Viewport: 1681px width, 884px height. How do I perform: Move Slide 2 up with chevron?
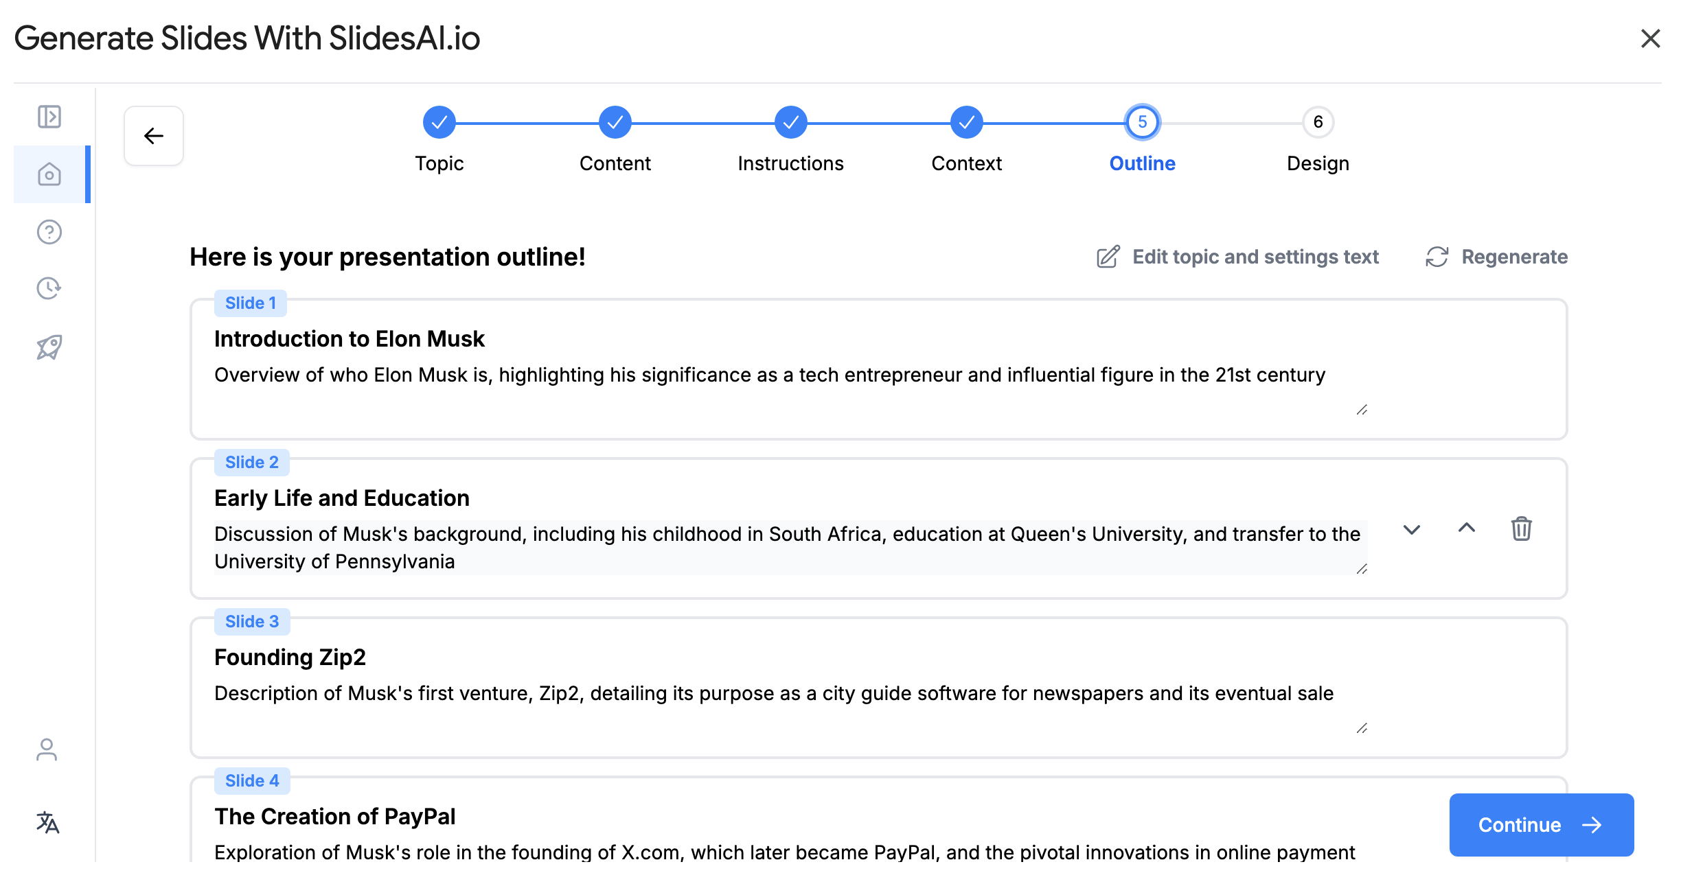1467,528
